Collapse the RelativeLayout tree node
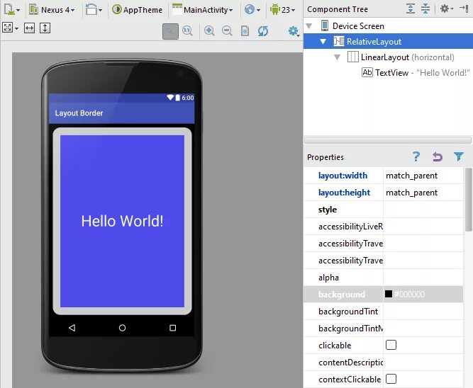 (x=323, y=42)
